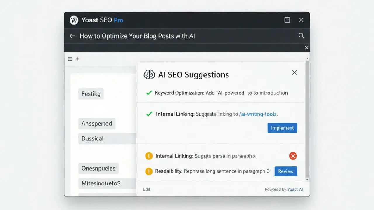374x210 pixels.
Task: Open the /ai-writing-tools link
Action: (x=257, y=114)
